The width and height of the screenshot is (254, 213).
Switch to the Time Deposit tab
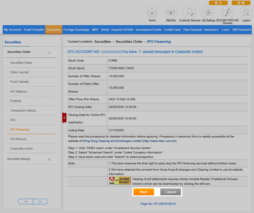pos(192,30)
